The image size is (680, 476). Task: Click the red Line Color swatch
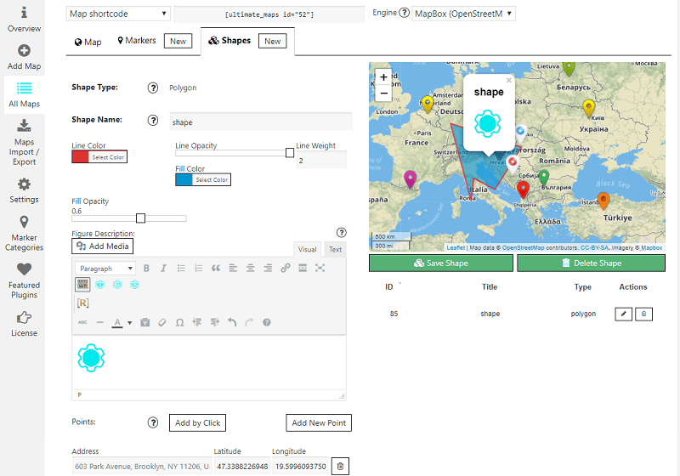tap(81, 157)
